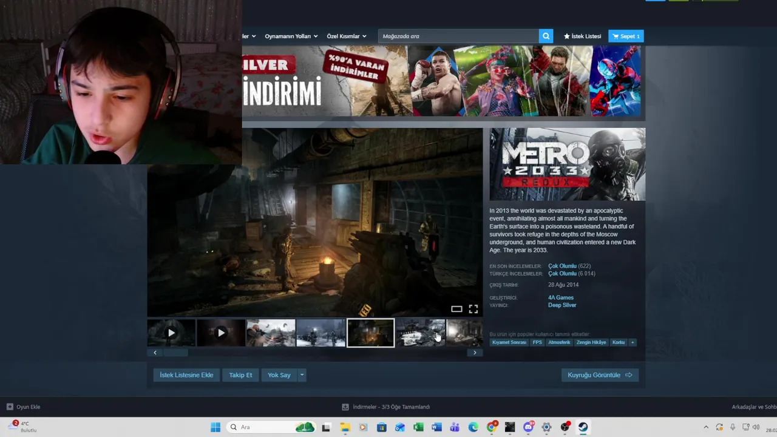Show hidden system tray icons
This screenshot has height=437, width=777.
[706, 427]
